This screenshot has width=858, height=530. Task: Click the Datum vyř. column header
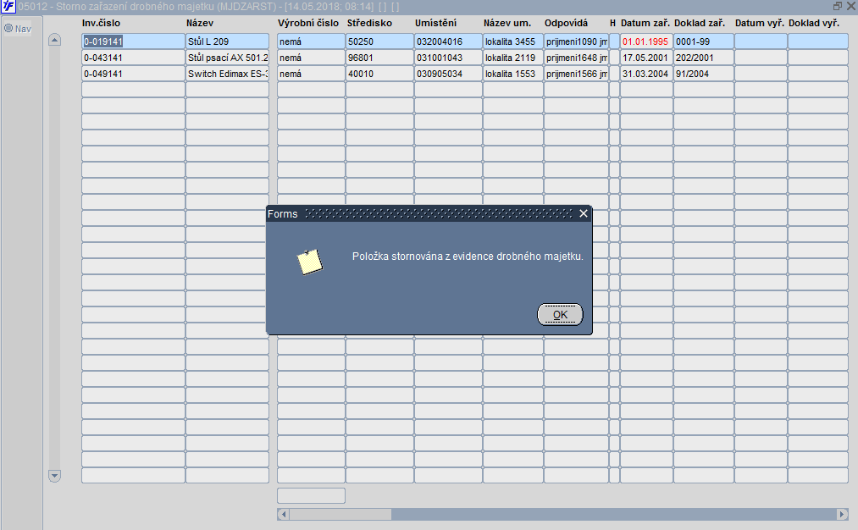(x=760, y=23)
